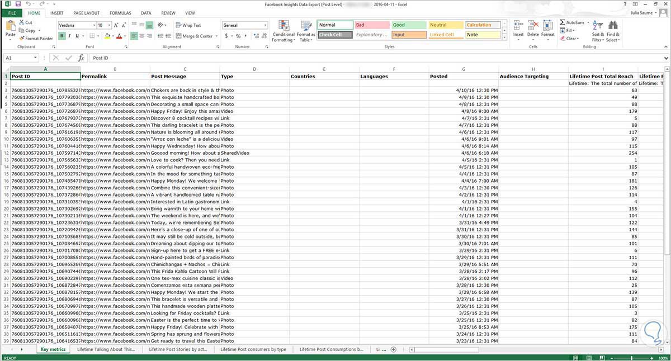This screenshot has width=671, height=361.
Task: Click the Clear button
Action: click(569, 39)
